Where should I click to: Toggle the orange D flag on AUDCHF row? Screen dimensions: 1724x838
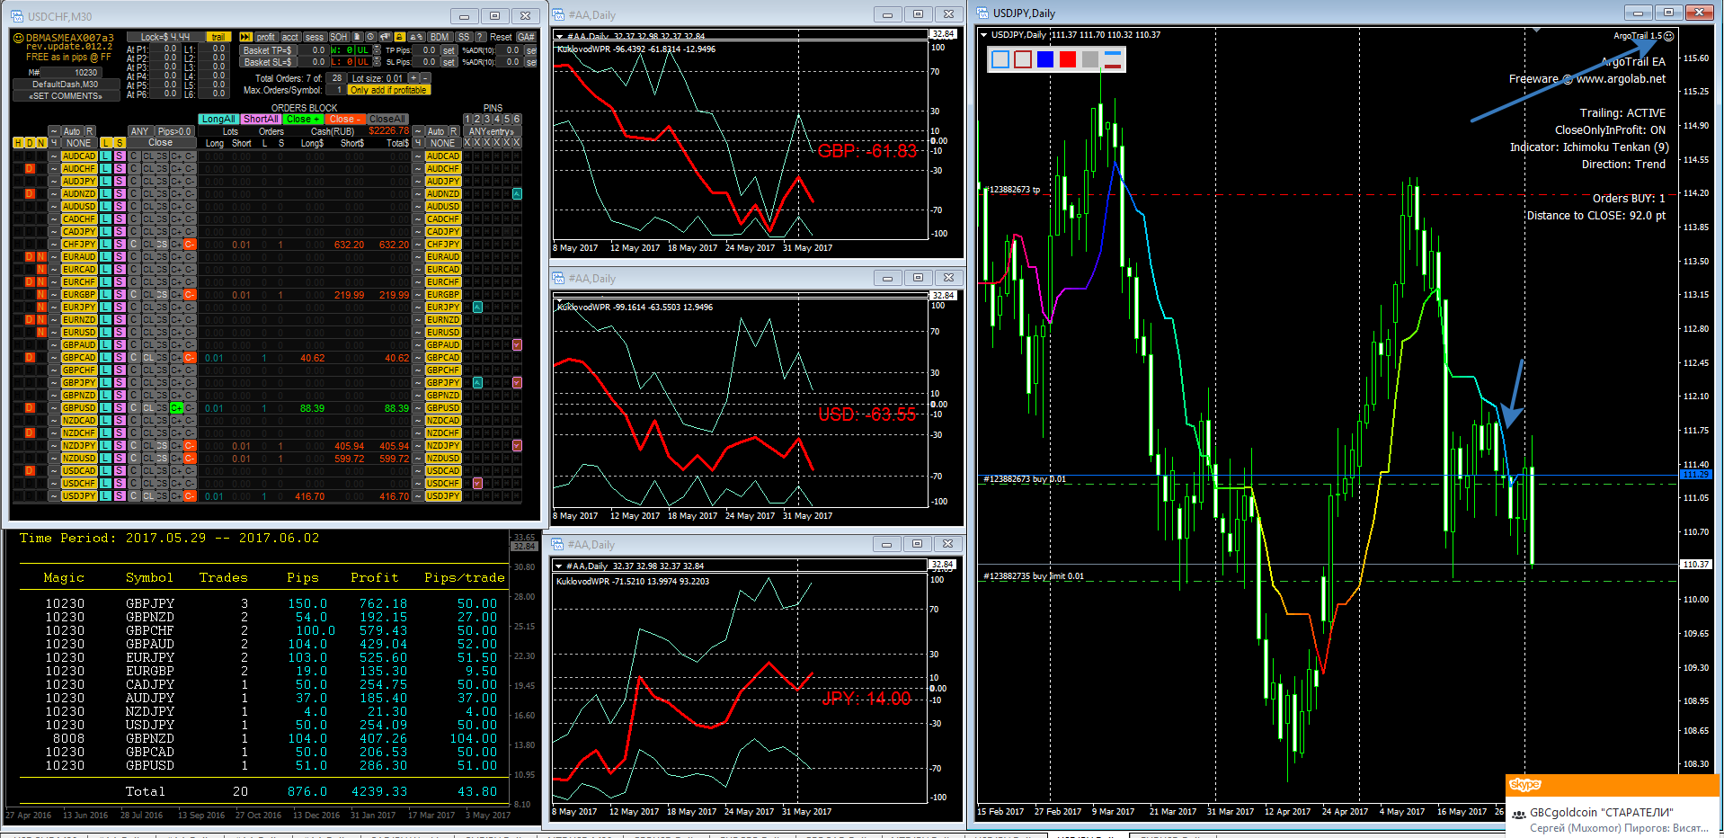pos(30,168)
